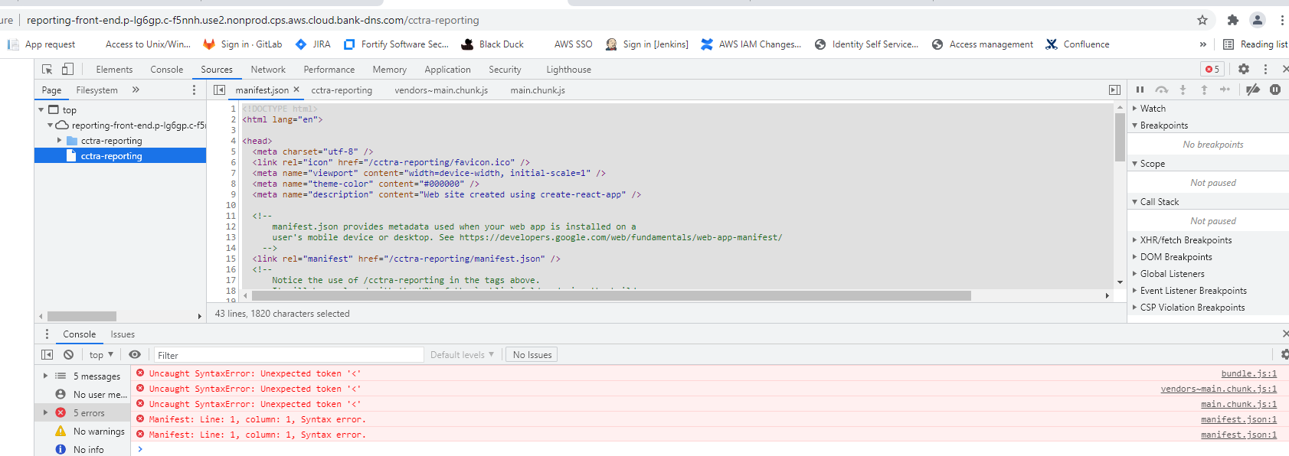Open the Default levels dropdown
The image size is (1289, 456).
pyautogui.click(x=462, y=355)
